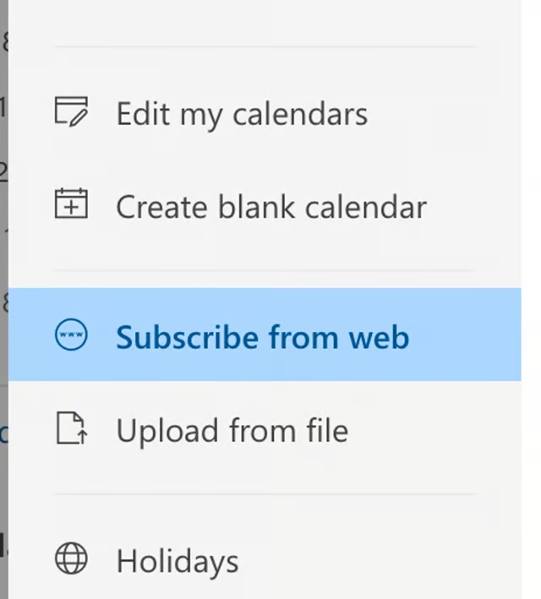Click the plus-calendar icon for Create blank calendar
Screen dimensions: 541x599
(x=71, y=204)
